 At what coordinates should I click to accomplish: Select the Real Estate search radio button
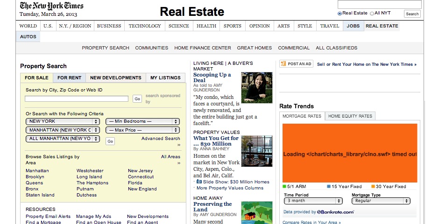pyautogui.click(x=340, y=14)
